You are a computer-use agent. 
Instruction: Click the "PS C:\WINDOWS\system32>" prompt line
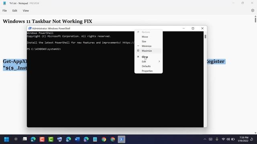click(x=44, y=49)
